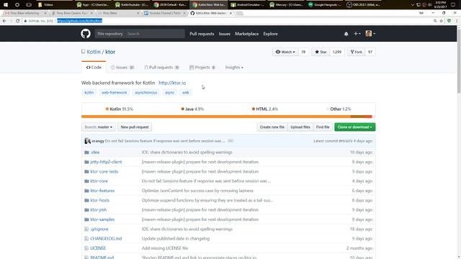Open the Kotlin organization link

pyautogui.click(x=94, y=52)
